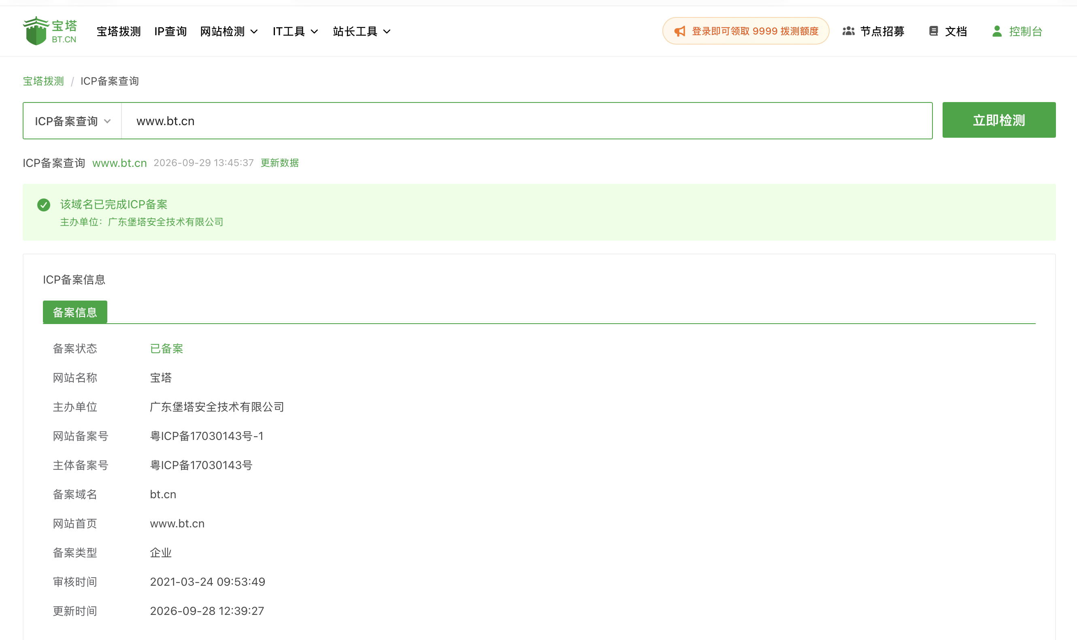Focus the domain input field www.bt.cn
This screenshot has width=1077, height=640.
(x=527, y=121)
